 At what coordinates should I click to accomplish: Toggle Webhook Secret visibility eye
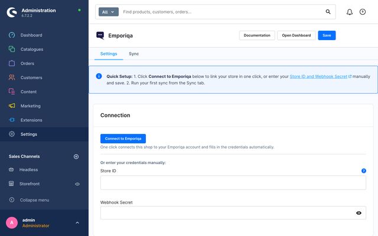359,213
